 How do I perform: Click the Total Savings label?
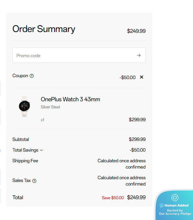pyautogui.click(x=26, y=150)
